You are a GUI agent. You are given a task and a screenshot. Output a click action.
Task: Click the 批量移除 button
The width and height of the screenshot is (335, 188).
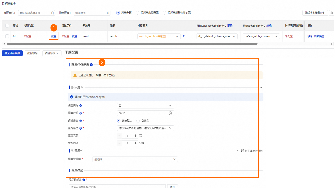pos(32,53)
